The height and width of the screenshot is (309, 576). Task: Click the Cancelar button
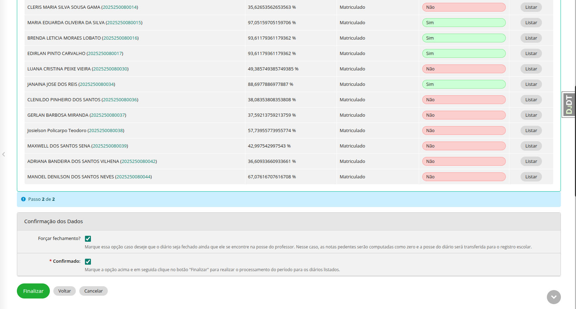point(93,291)
